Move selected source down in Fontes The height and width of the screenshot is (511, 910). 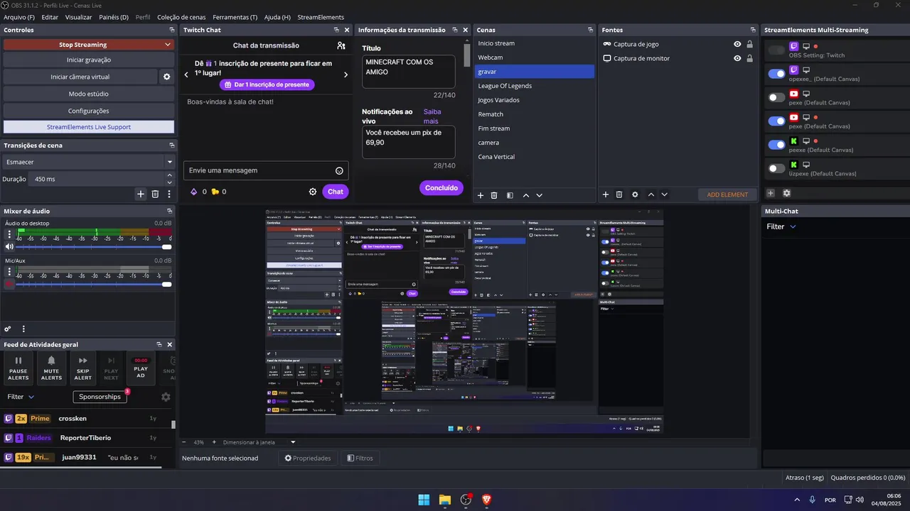(665, 194)
